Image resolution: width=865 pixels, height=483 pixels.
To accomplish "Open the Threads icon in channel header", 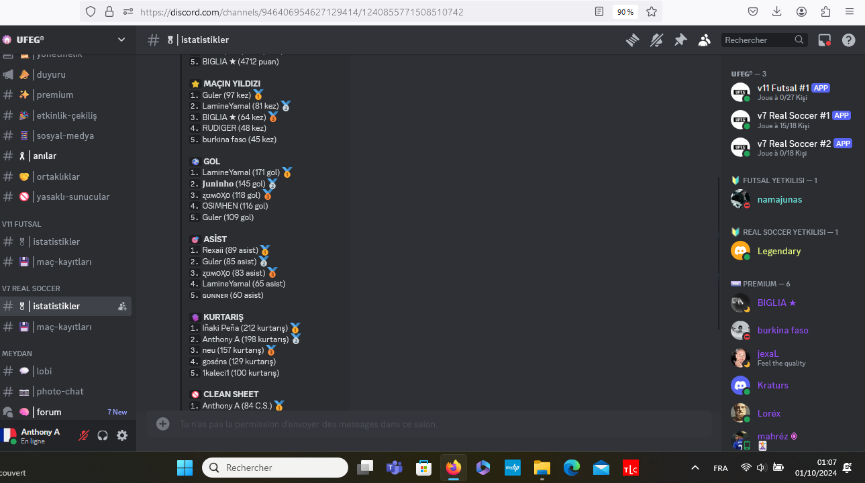I will click(x=632, y=40).
